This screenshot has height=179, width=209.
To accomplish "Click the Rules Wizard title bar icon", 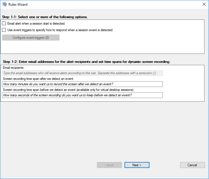I will click(x=5, y=5).
